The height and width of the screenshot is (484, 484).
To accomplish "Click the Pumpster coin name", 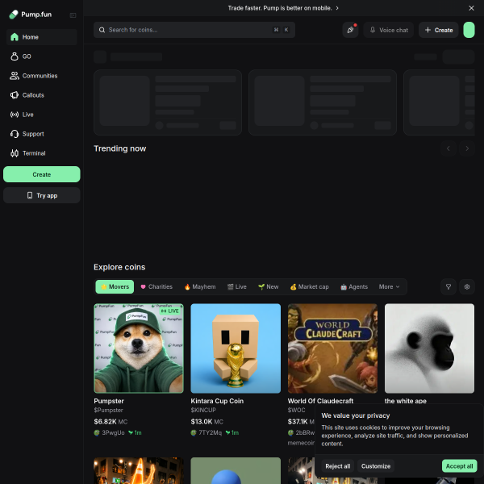I will (109, 401).
